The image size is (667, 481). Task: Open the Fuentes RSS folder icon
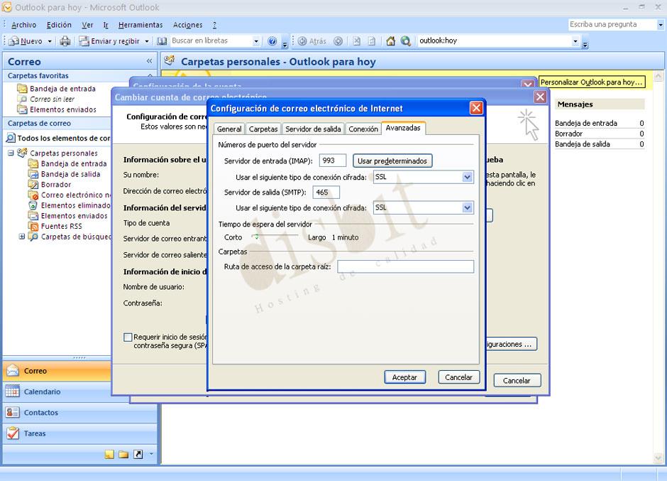point(34,226)
